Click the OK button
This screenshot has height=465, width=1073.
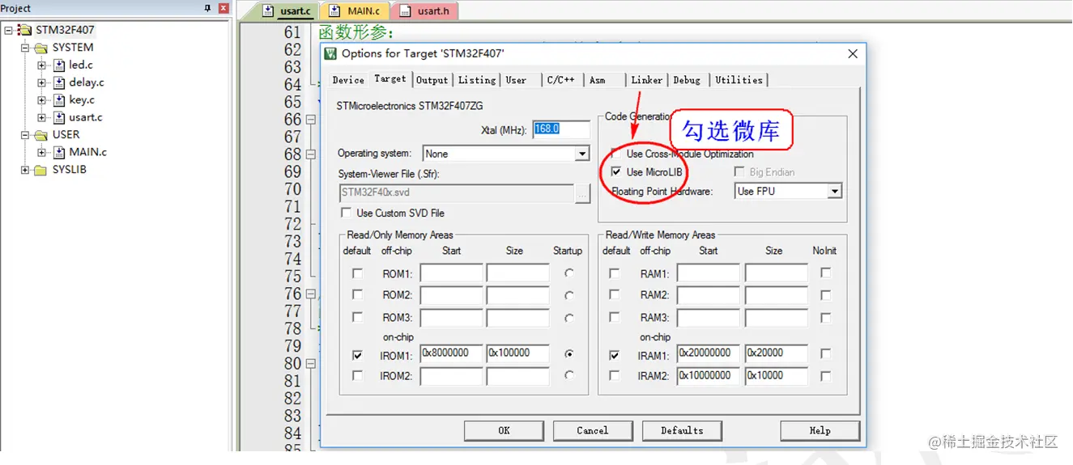pyautogui.click(x=504, y=430)
